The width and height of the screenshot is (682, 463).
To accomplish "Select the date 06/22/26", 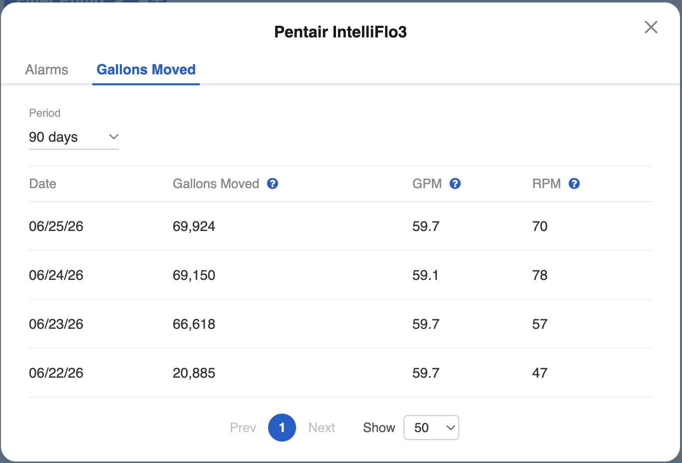I will point(56,373).
